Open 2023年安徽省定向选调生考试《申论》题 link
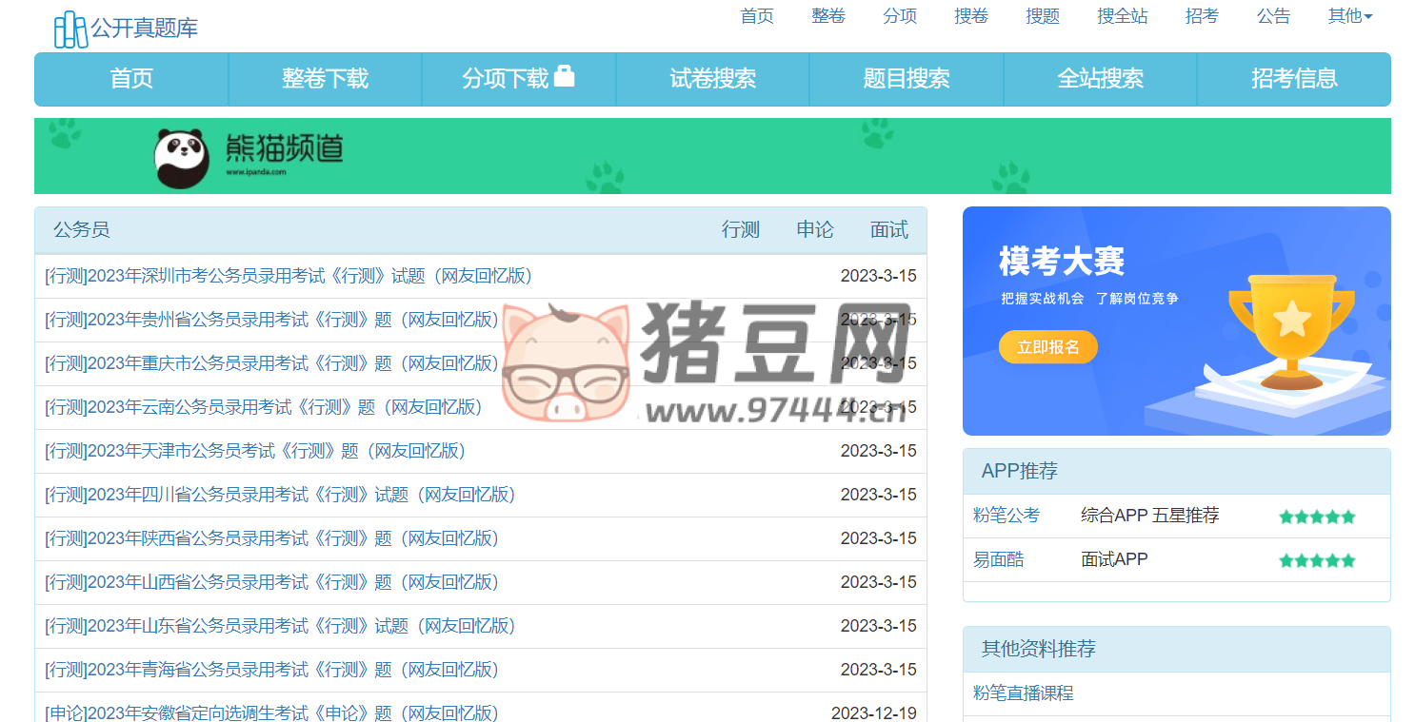This screenshot has width=1415, height=722. coord(271,712)
